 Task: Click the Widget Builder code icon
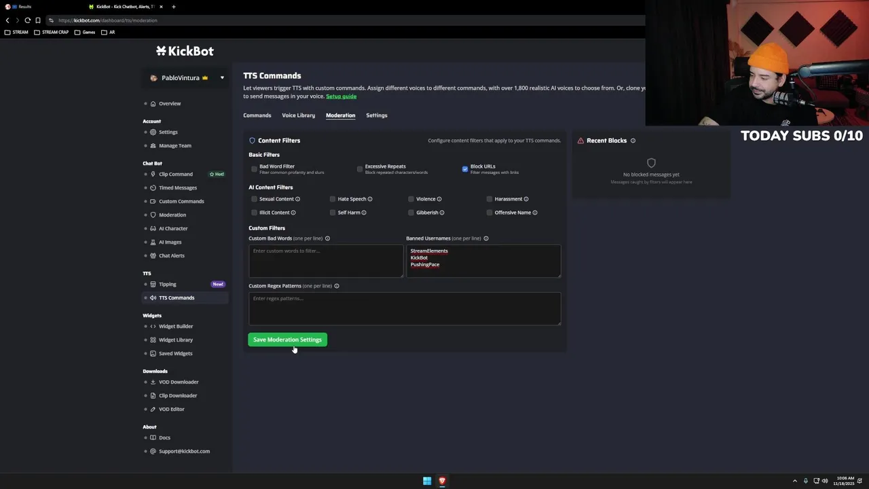[x=153, y=327]
